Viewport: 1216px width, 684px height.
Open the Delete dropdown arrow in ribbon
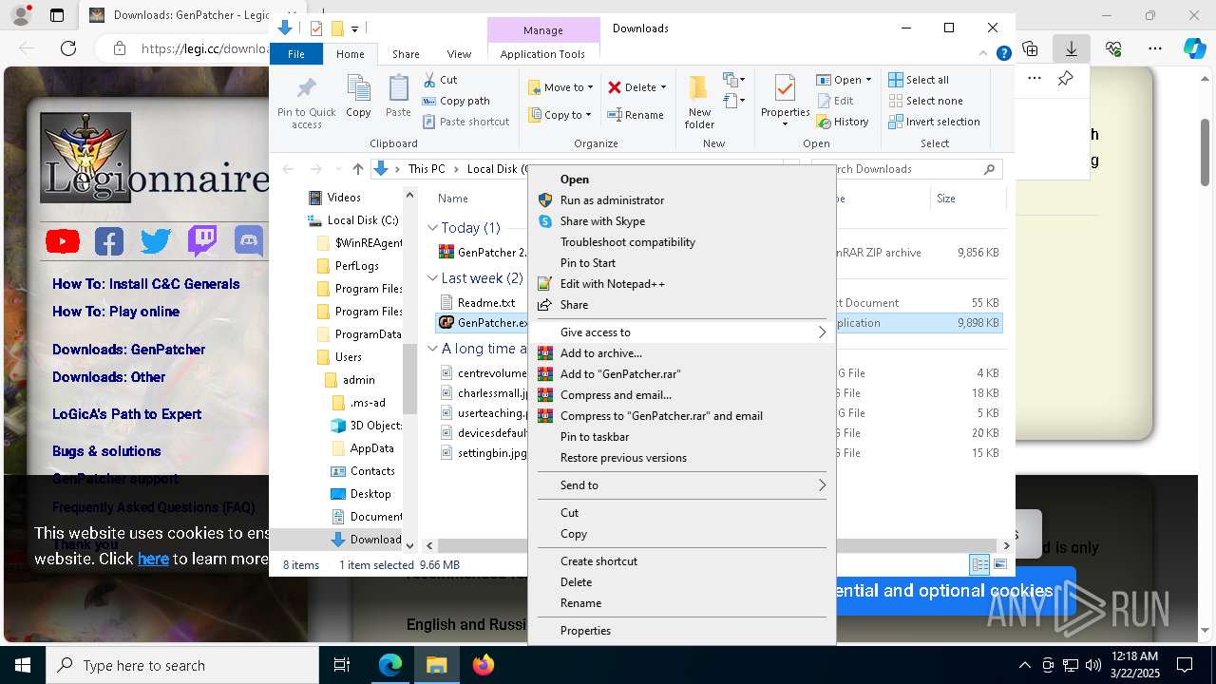[663, 87]
